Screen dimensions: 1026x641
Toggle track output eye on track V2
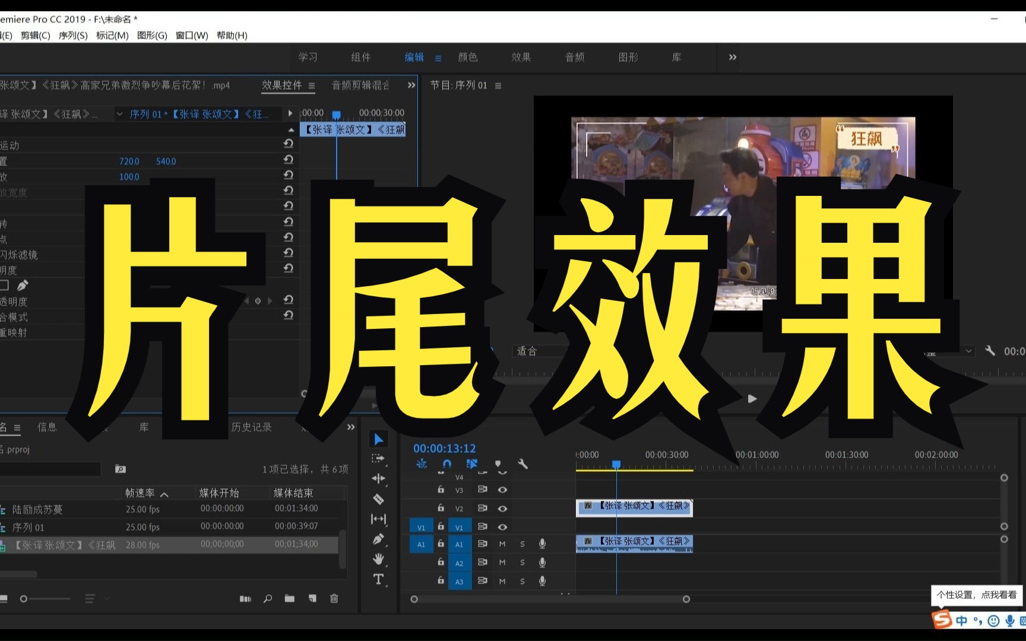pyautogui.click(x=502, y=508)
